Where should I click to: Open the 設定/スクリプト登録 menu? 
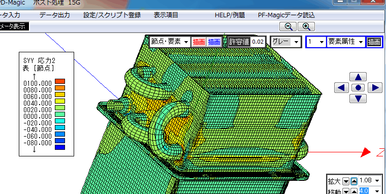click(x=112, y=15)
